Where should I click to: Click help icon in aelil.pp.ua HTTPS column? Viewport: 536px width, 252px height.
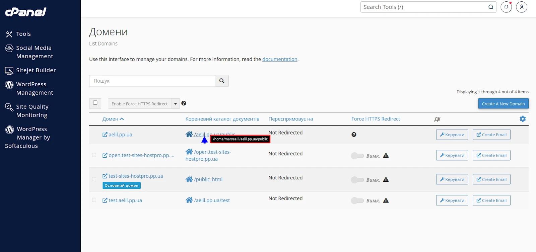click(x=354, y=135)
